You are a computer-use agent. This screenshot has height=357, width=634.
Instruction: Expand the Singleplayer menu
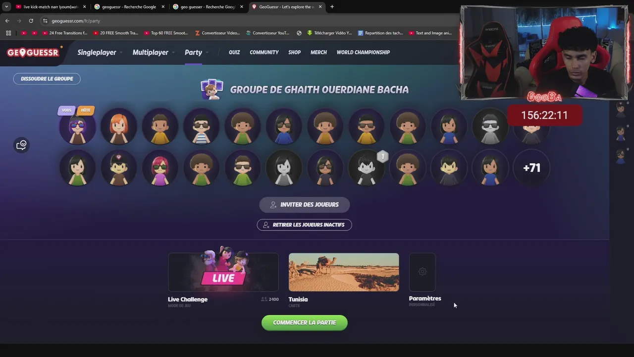100,52
